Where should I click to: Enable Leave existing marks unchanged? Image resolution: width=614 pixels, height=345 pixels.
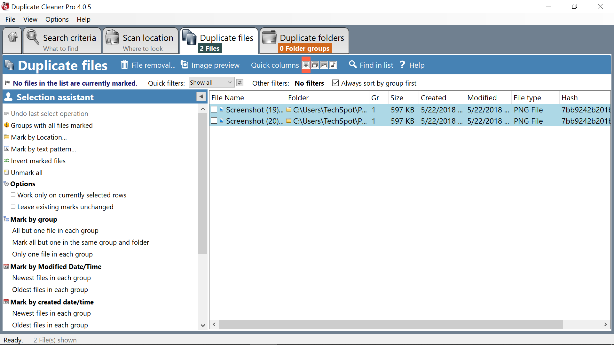(13, 206)
